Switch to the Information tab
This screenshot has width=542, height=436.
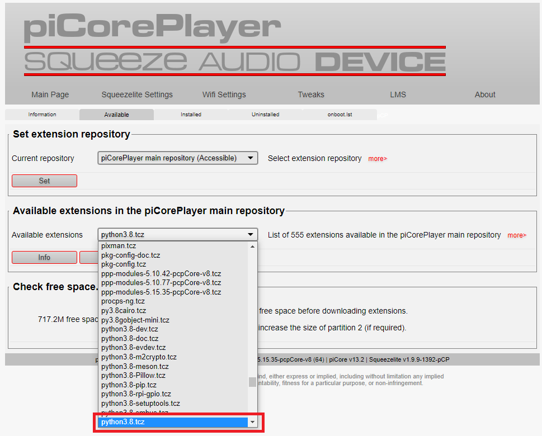[42, 115]
